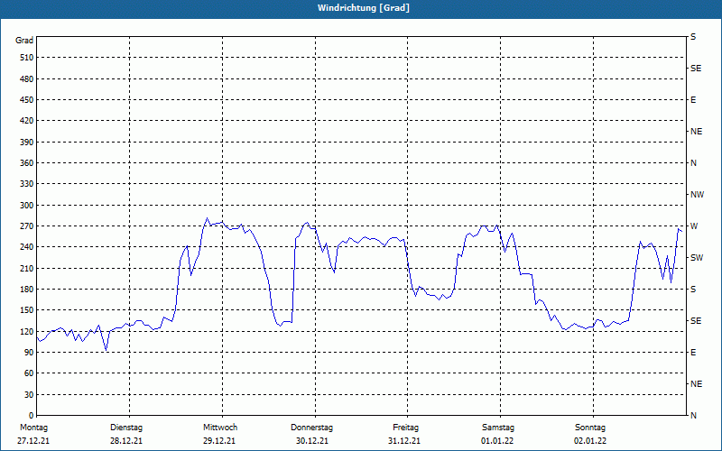Select the 'Mittwoch' day label
This screenshot has width=722, height=451.
(x=220, y=428)
